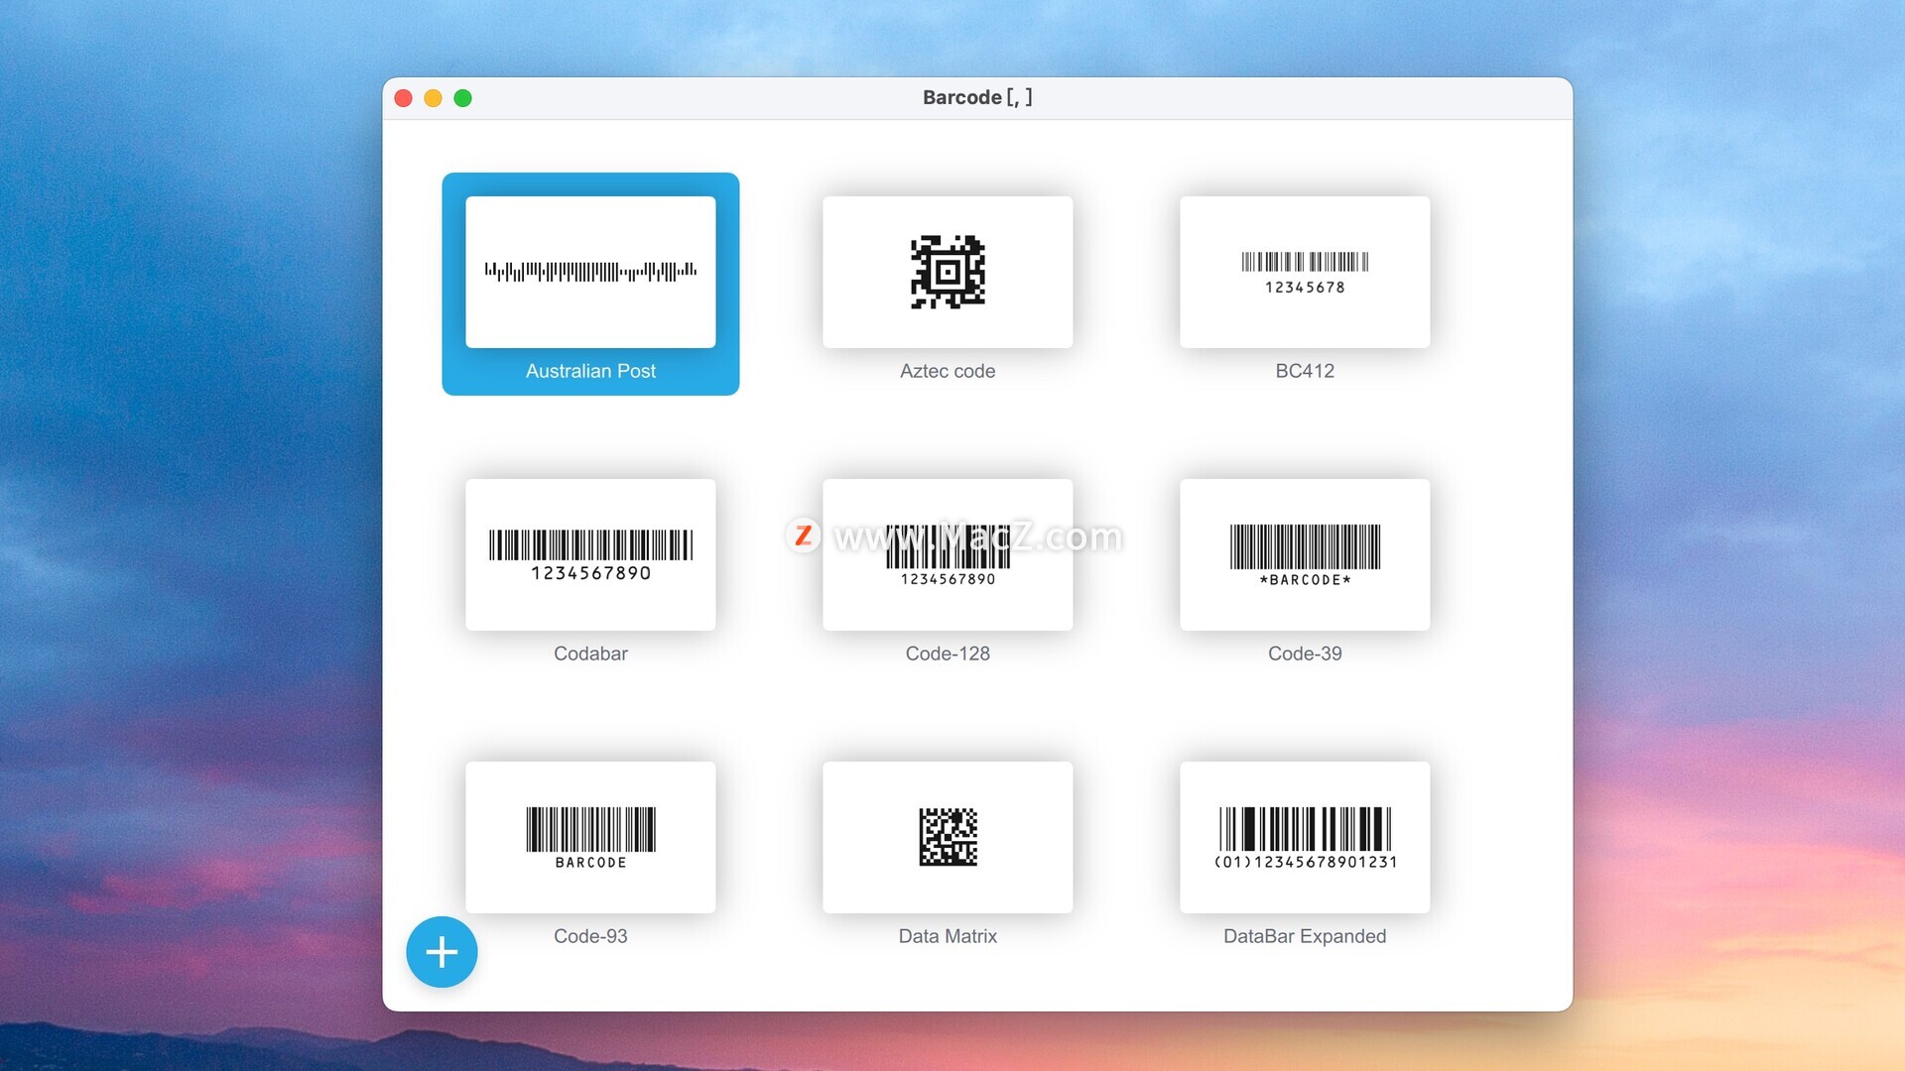Click the Code-39 label text
Viewport: 1905px width, 1071px height.
pyautogui.click(x=1305, y=654)
